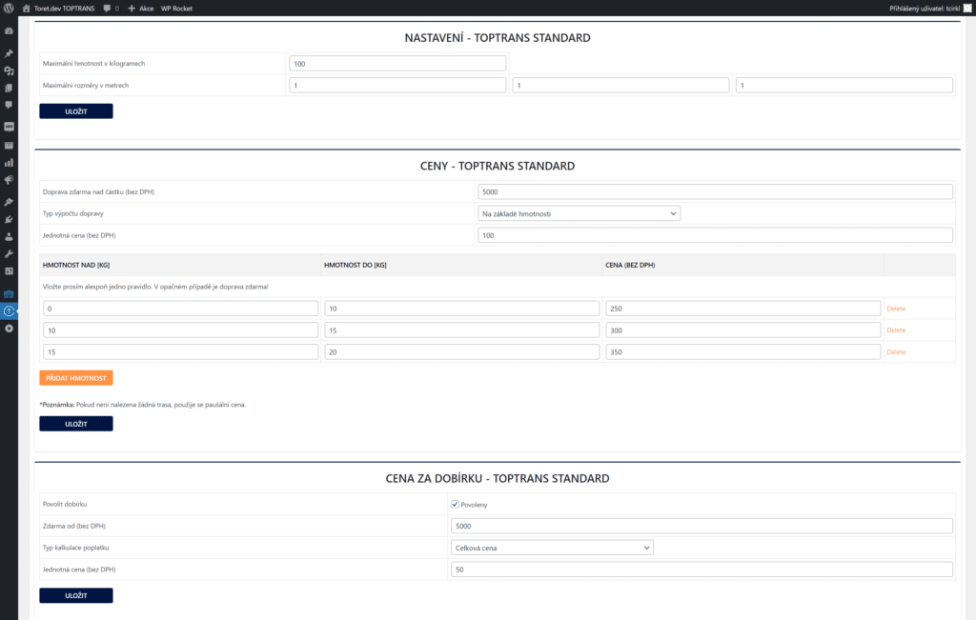
Task: Open the Users person sidebar icon
Action: [x=9, y=237]
